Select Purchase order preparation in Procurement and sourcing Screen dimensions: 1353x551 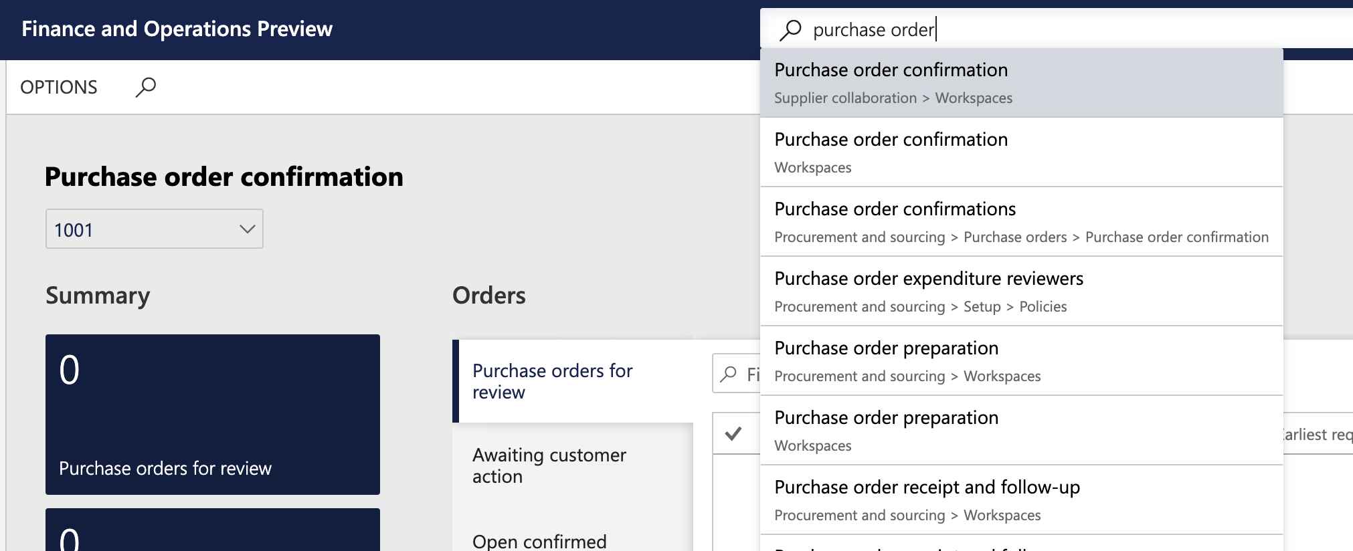(x=1021, y=361)
